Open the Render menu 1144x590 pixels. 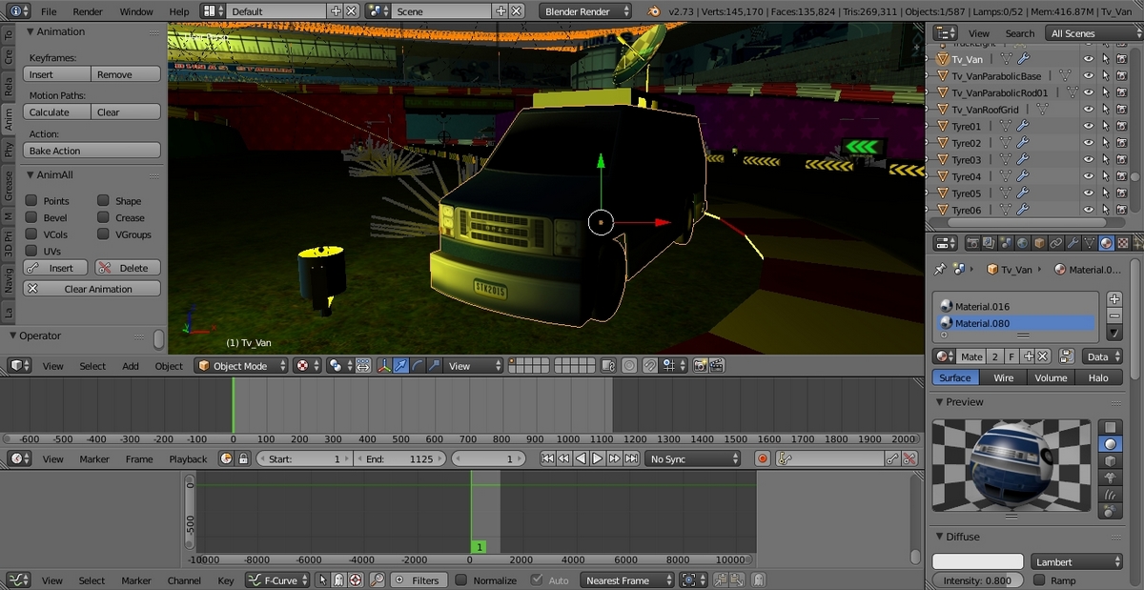pyautogui.click(x=88, y=11)
